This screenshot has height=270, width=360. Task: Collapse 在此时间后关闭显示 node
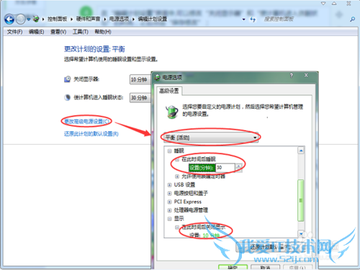coord(177,227)
